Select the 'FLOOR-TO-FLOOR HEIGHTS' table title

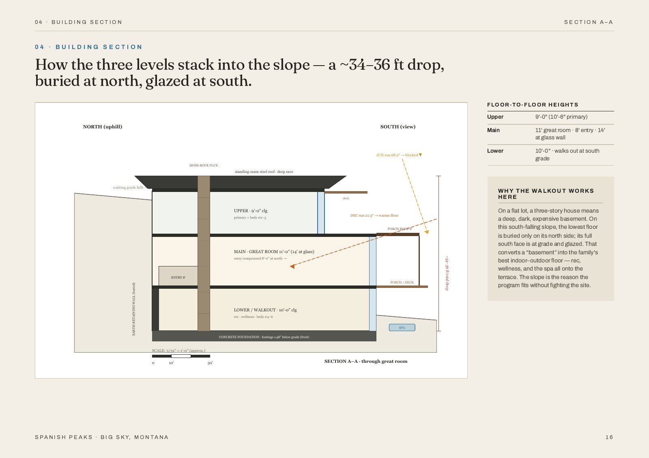pyautogui.click(x=533, y=104)
